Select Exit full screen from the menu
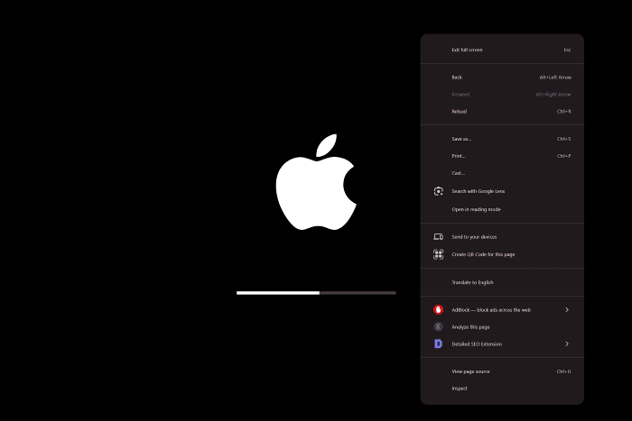 (467, 50)
